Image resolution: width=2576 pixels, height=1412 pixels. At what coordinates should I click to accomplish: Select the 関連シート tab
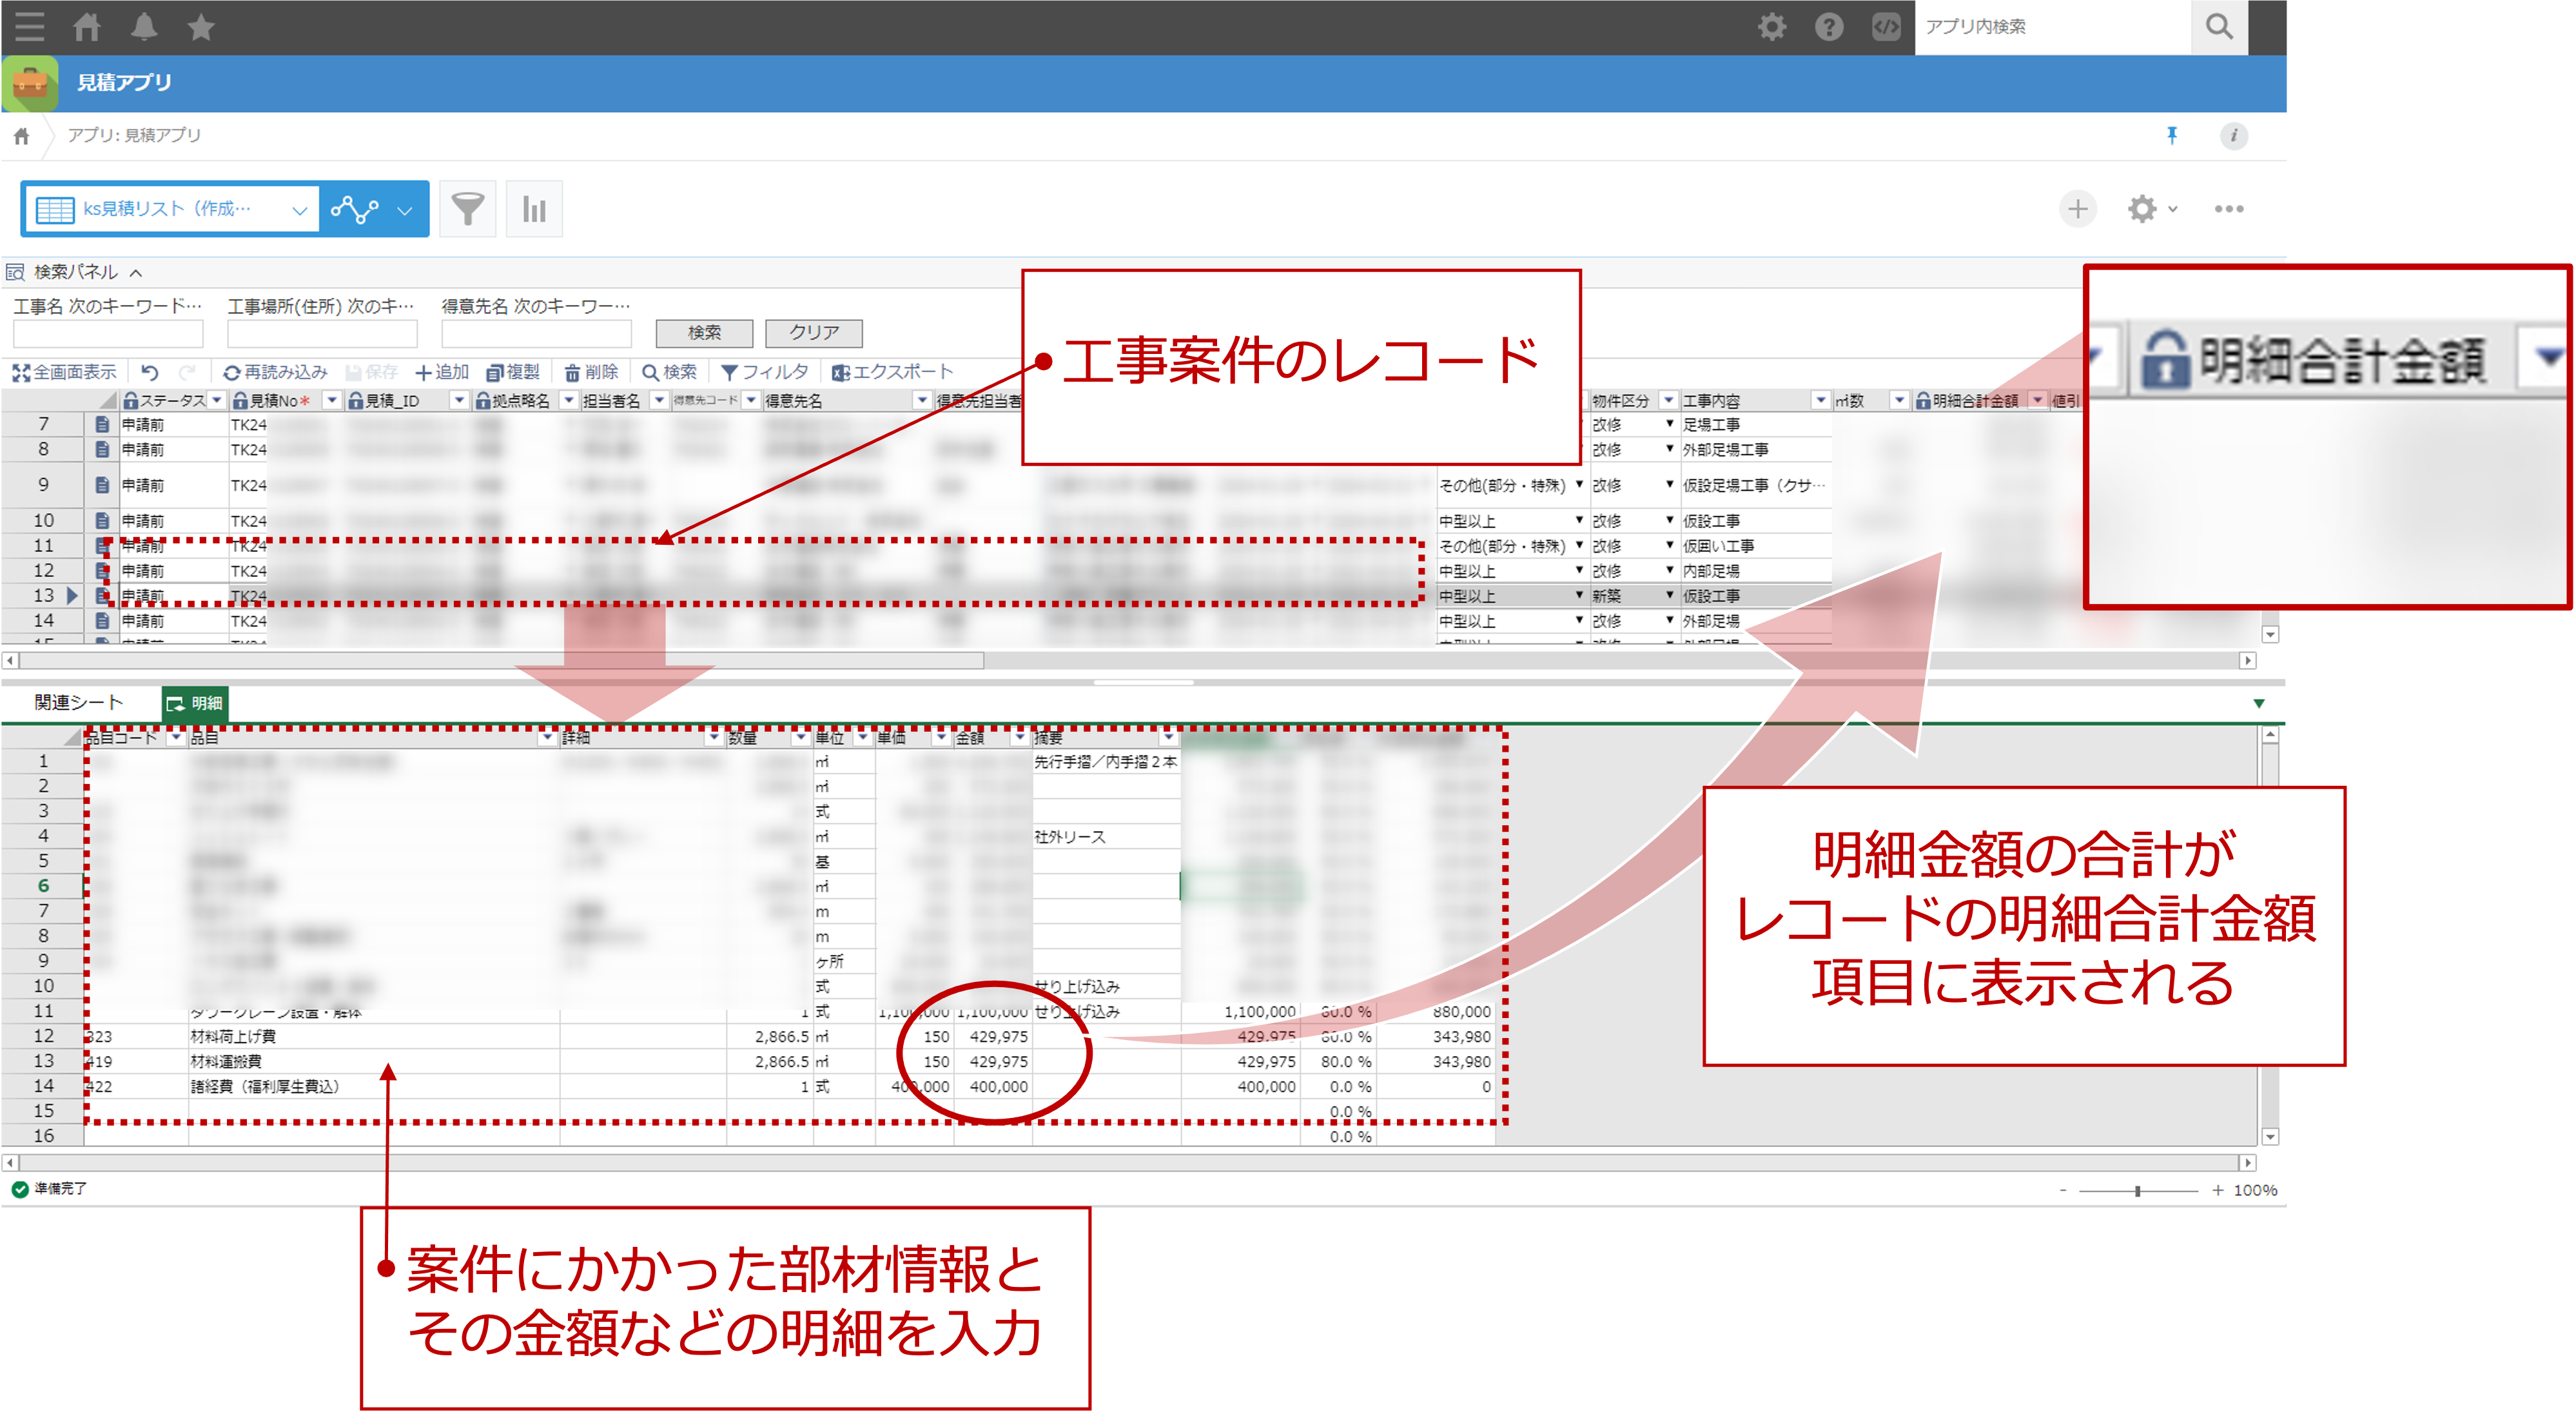(78, 703)
